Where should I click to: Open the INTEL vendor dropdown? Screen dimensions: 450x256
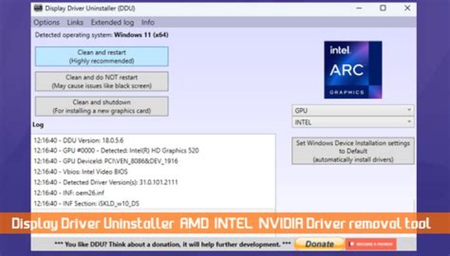[x=353, y=122]
